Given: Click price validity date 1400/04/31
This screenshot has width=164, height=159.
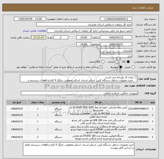Looking at the screenshot, I should [x=116, y=44].
